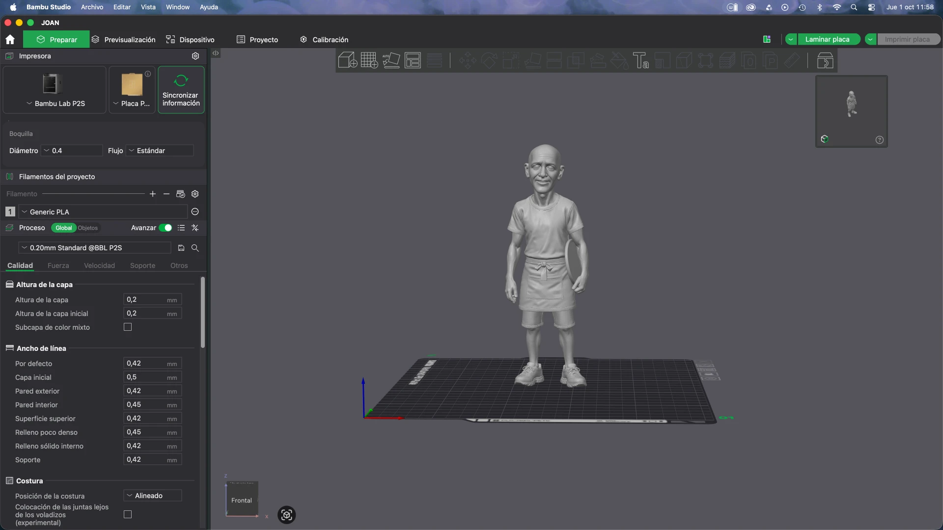Switch to the Fuerza settings tab
Image resolution: width=943 pixels, height=530 pixels.
point(58,265)
